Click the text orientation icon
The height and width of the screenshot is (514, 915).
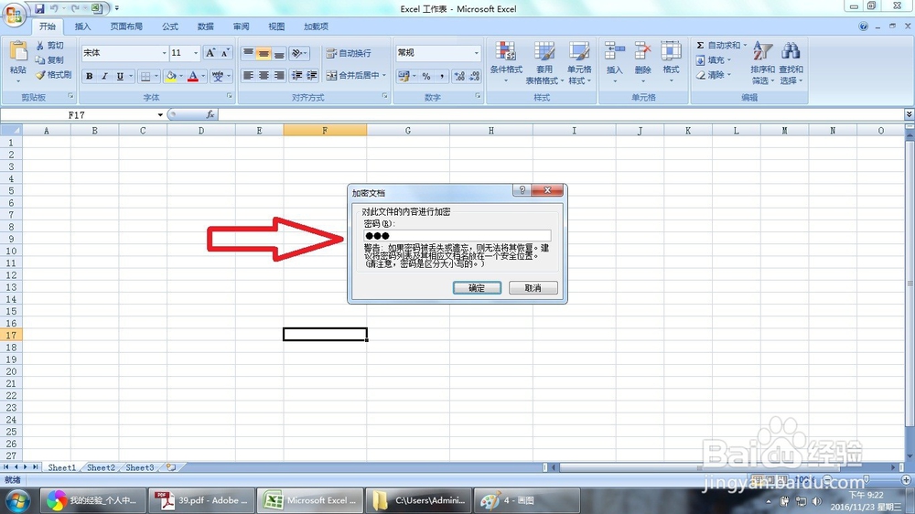tap(299, 53)
